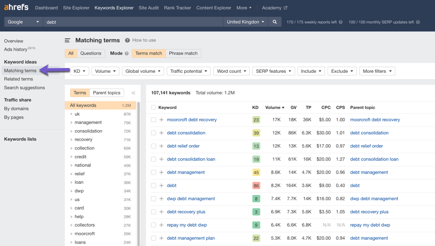This screenshot has width=435, height=246.
Task: Select the Phrase match mode button
Action: pos(183,54)
